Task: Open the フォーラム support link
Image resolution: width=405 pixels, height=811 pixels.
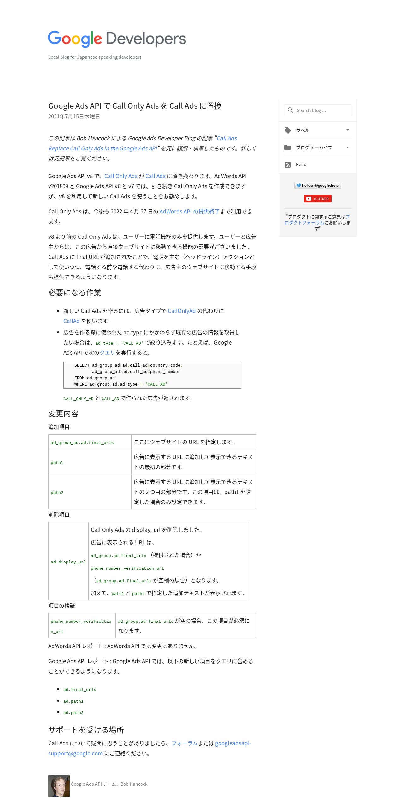Action: click(185, 743)
